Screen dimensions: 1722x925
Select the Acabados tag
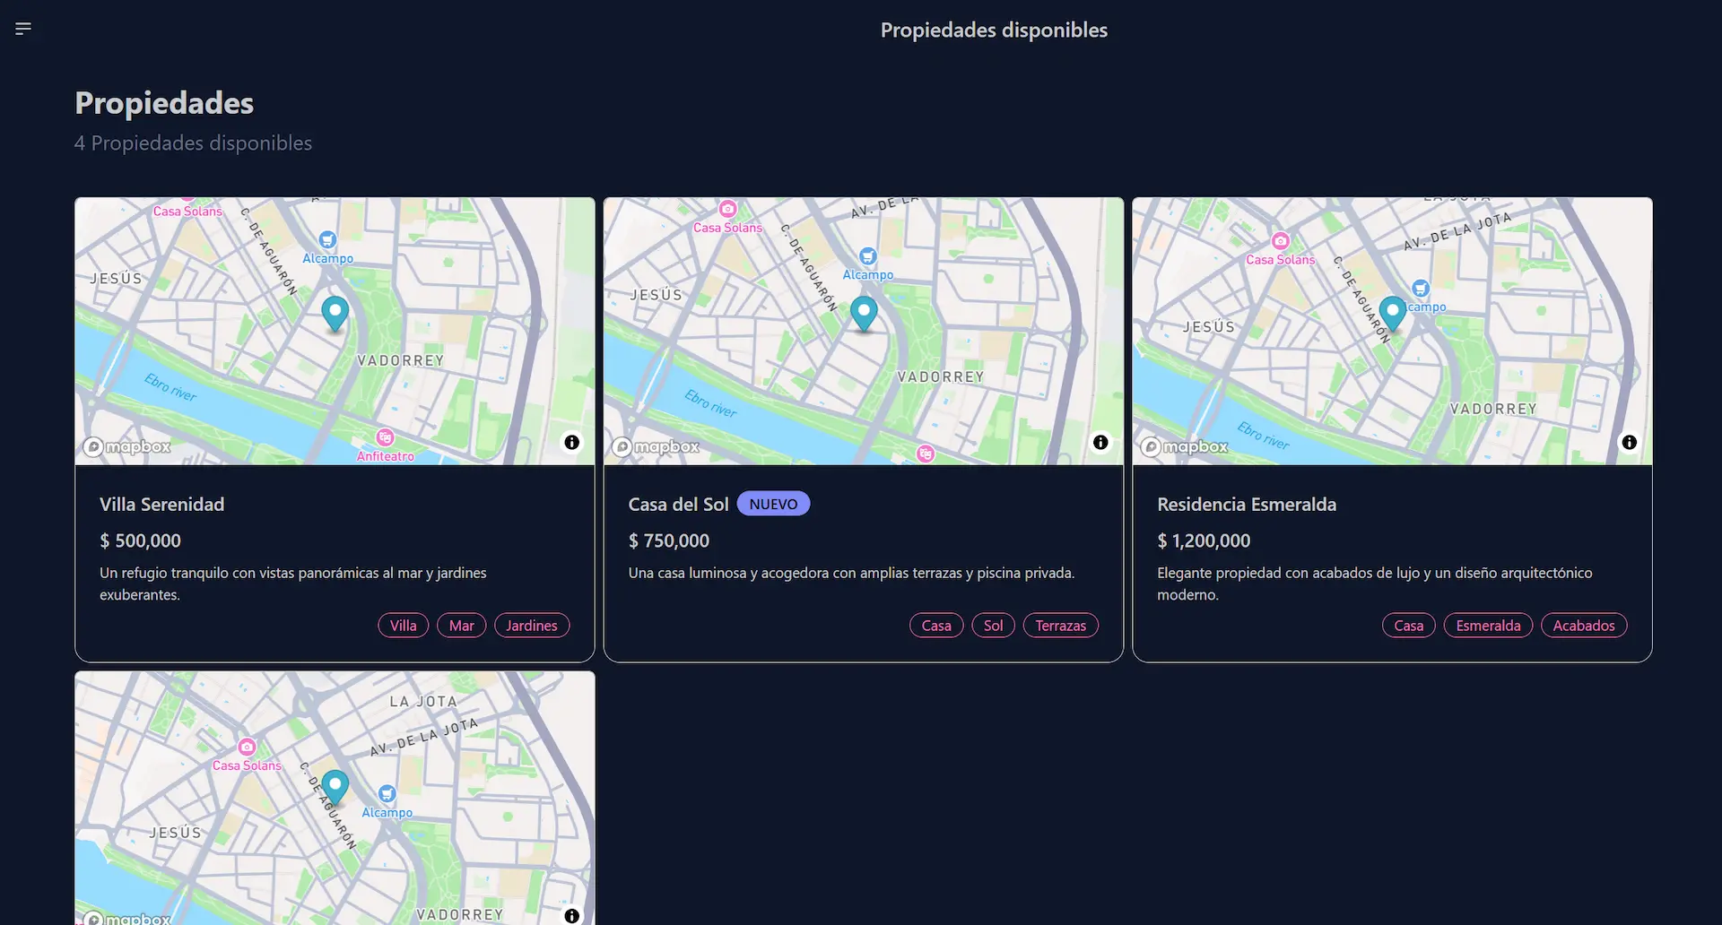click(1584, 626)
